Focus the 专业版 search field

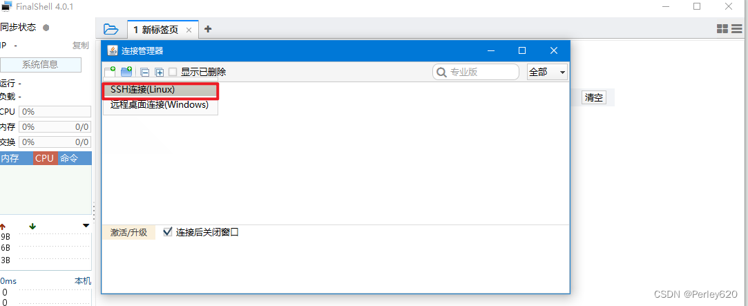(x=476, y=72)
